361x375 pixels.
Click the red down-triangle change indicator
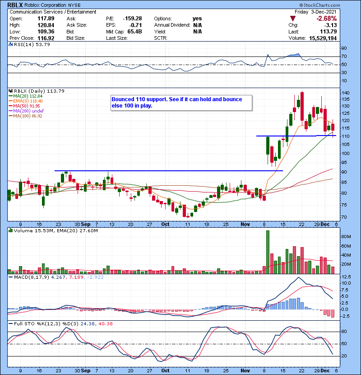[x=293, y=19]
